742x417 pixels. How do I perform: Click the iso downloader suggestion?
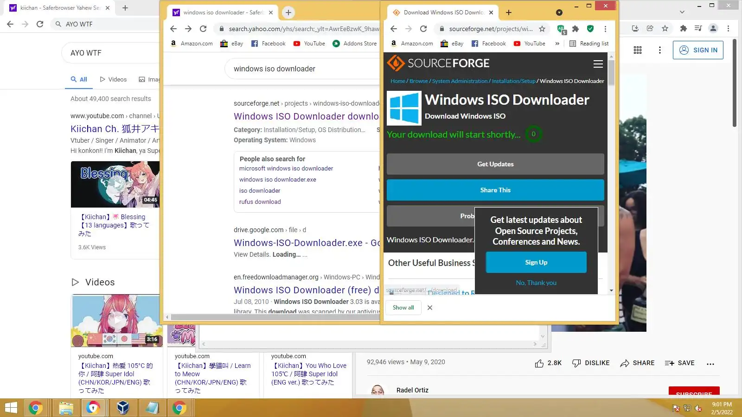tap(260, 191)
